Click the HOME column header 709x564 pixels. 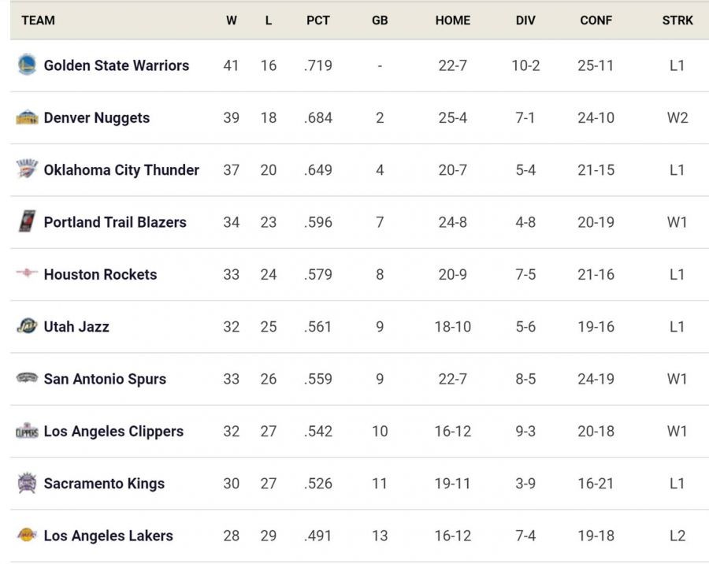click(452, 20)
